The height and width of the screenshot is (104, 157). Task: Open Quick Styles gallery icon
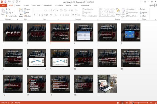(x=123, y=11)
